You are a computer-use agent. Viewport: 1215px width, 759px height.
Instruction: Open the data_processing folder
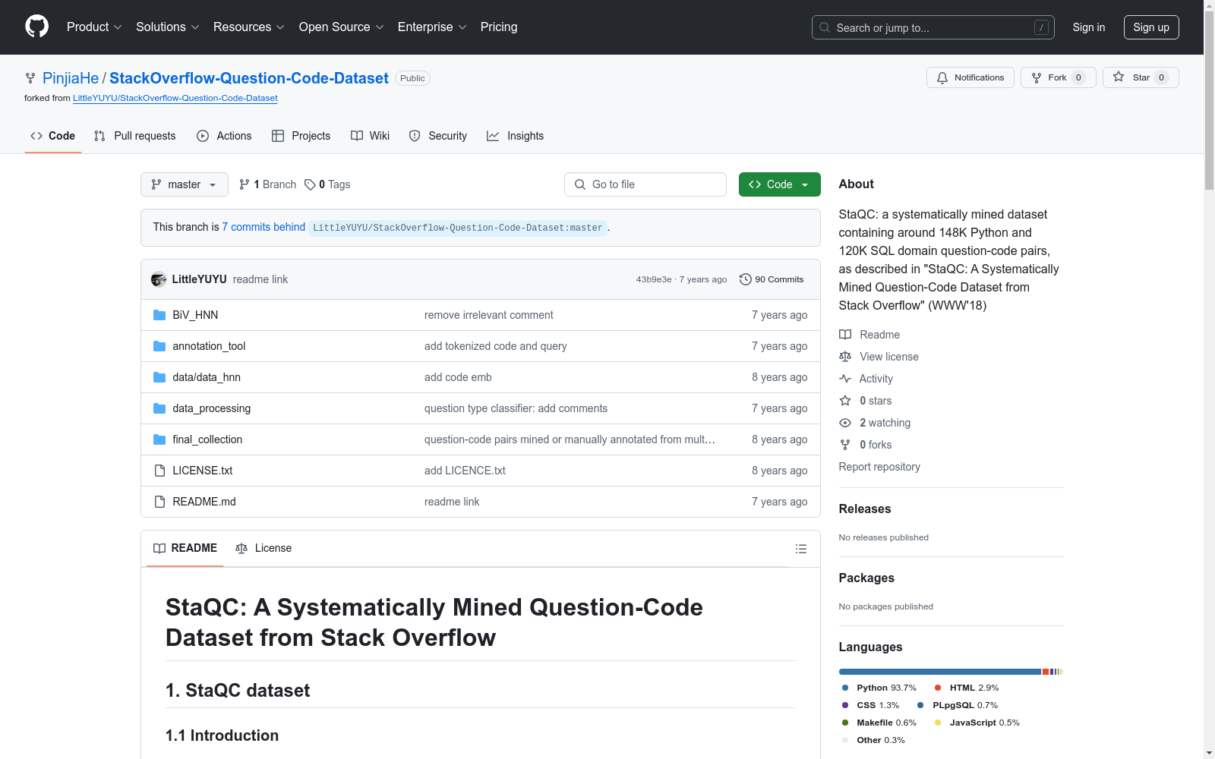pyautogui.click(x=211, y=408)
